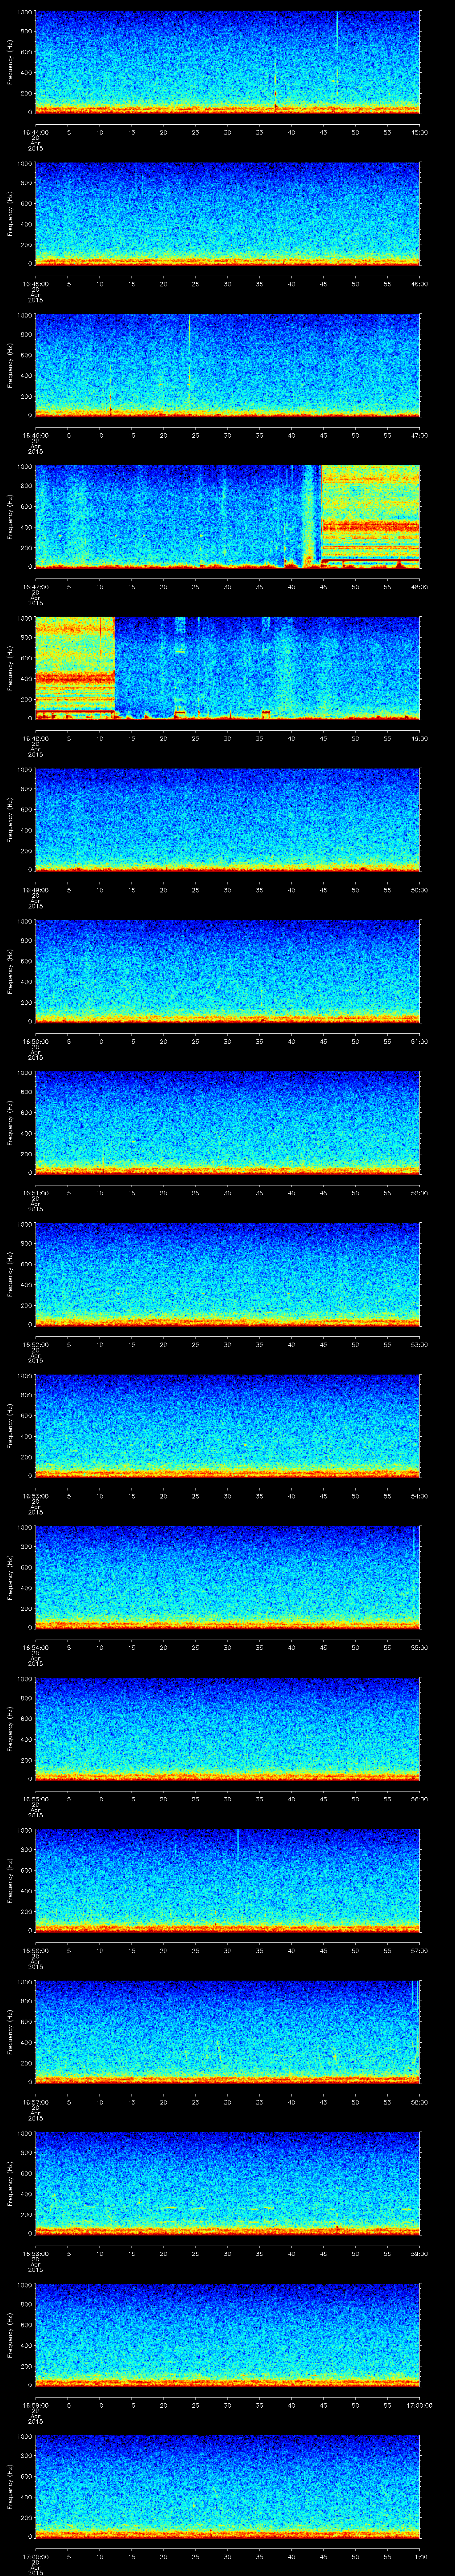The height and width of the screenshot is (2576, 455).
Task: Select the spectrogram panel beginning at 16:56:00
Action: tap(227, 1881)
